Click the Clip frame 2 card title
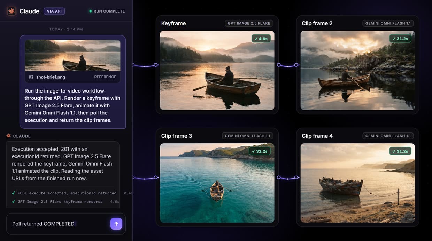This screenshot has width=432, height=241. tap(317, 23)
